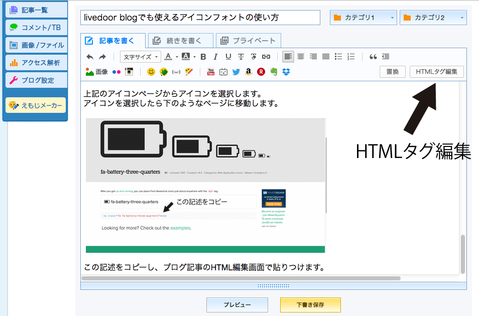Insert an image with 画像 button

point(96,72)
